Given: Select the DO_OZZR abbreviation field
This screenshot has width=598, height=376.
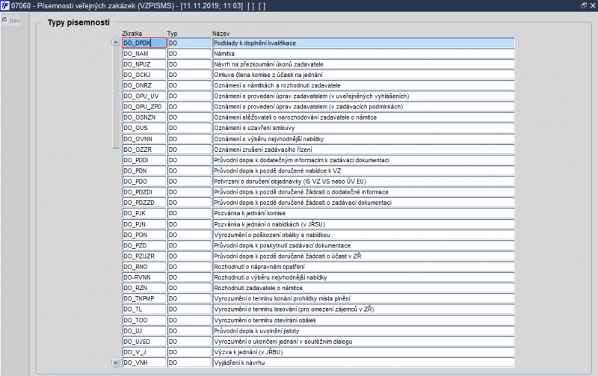Looking at the screenshot, I should point(144,150).
